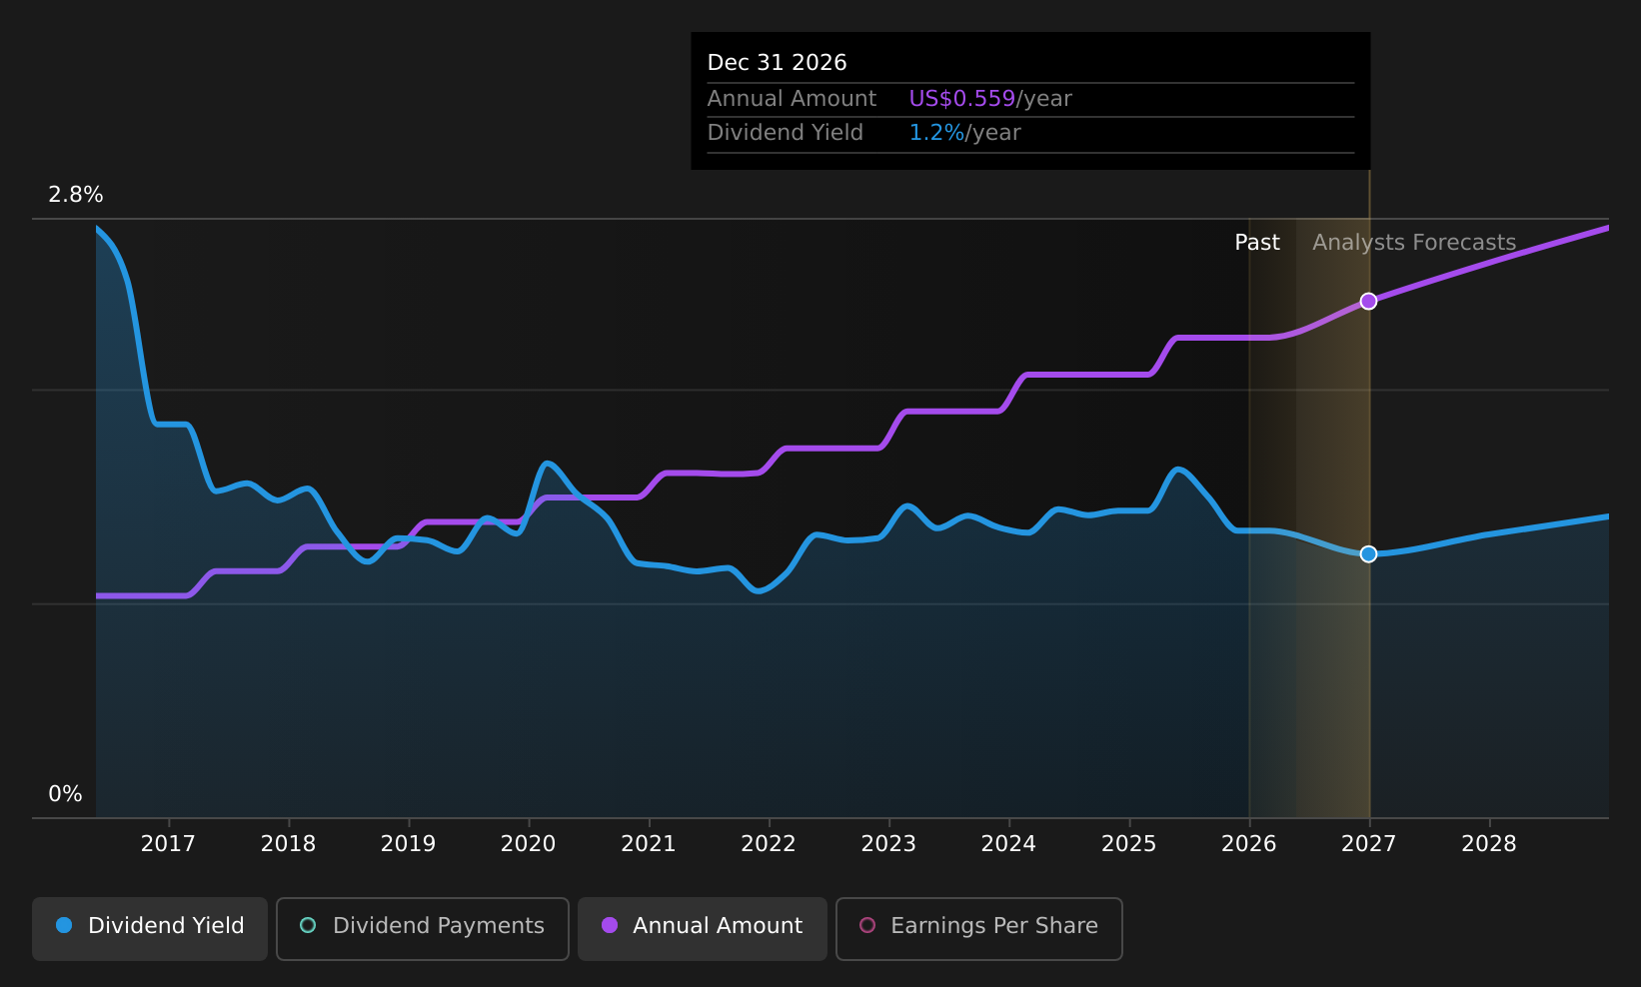Click the 2024 x-axis label
Viewport: 1641px width, 987px height.
pyautogui.click(x=1008, y=844)
